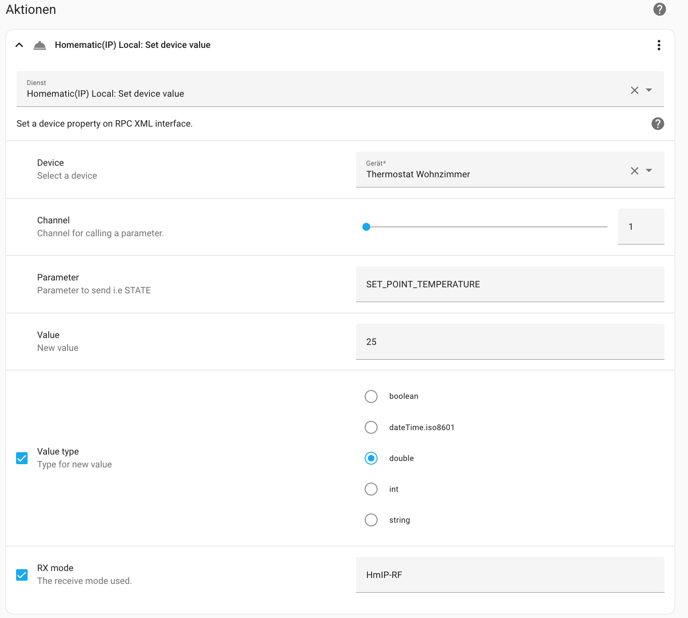Click the Channel number field

pyautogui.click(x=641, y=227)
